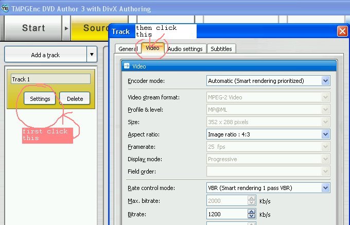Open the Add a track dropdown arrow
Viewport: 350px width, 225px height.
(92, 55)
